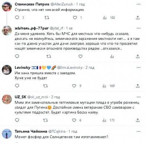
Task: Open the UZ_SK profile avatar
Action: 7,100
